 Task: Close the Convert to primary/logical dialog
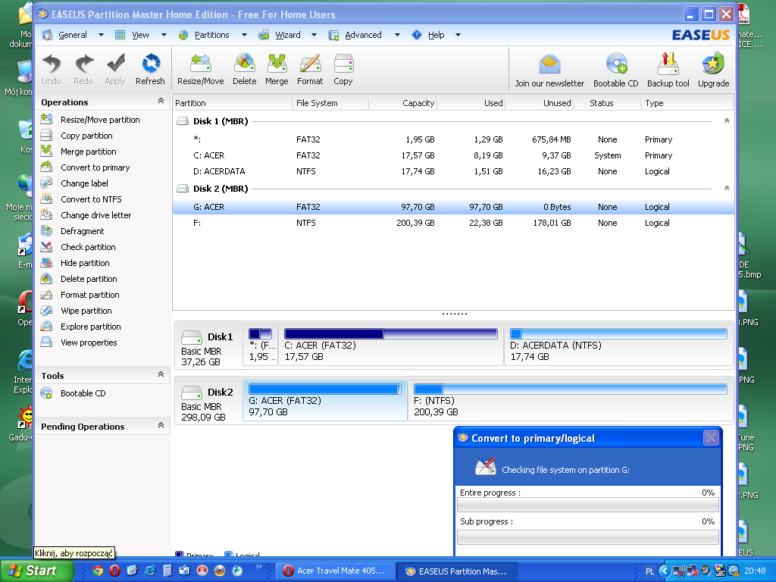tap(711, 437)
